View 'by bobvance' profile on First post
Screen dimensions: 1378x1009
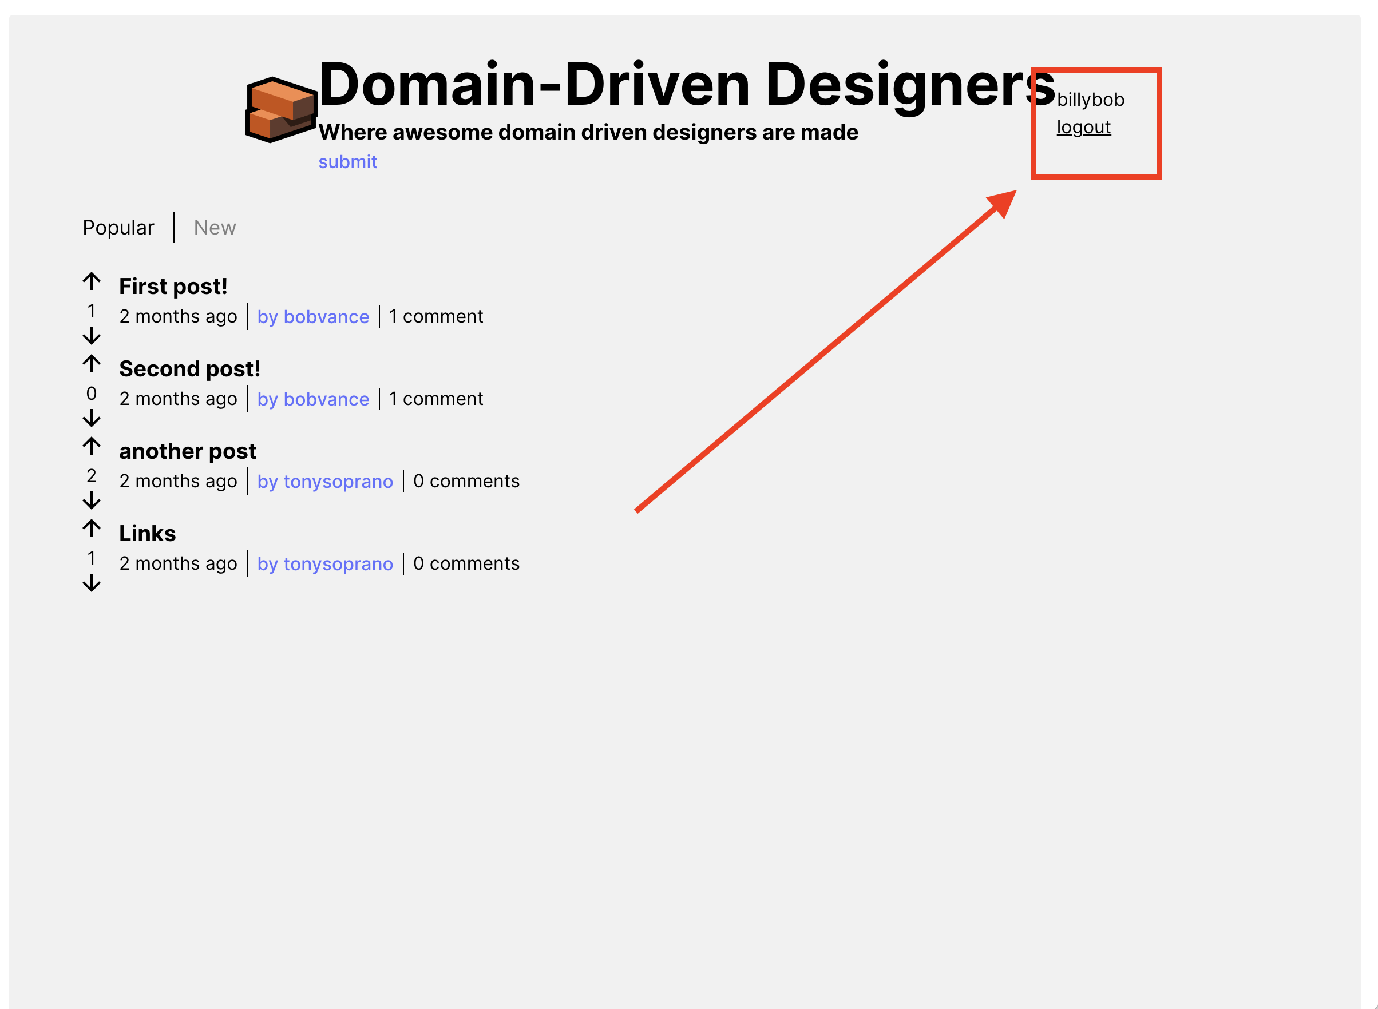click(313, 316)
